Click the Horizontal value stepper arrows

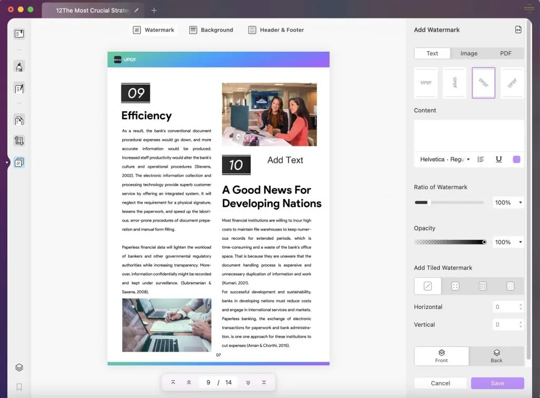pyautogui.click(x=520, y=307)
